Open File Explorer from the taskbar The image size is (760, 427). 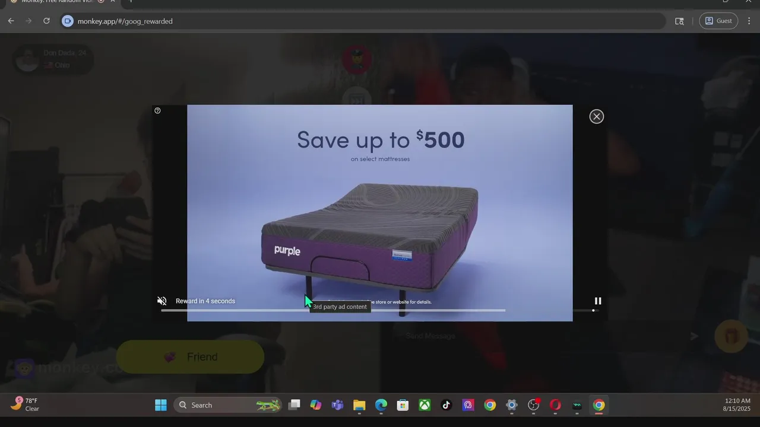click(359, 405)
